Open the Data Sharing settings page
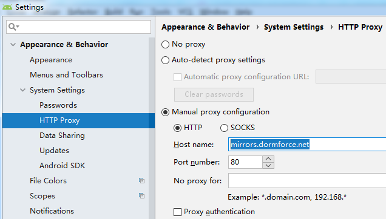The image size is (386, 219). [x=62, y=136]
